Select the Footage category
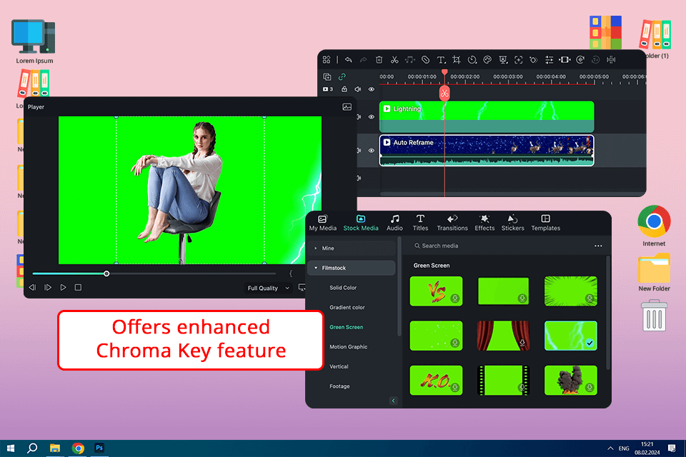The image size is (686, 457). pos(339,386)
